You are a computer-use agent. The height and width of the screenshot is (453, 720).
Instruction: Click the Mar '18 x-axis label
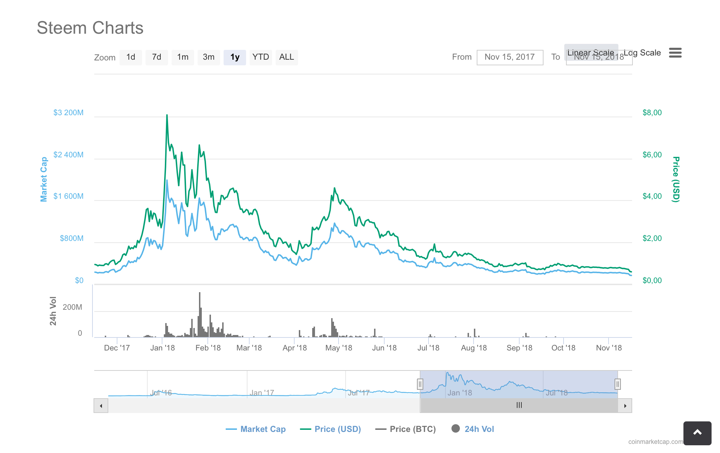tap(249, 348)
